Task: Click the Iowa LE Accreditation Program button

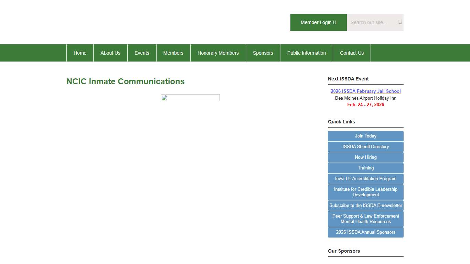Action: [x=365, y=178]
